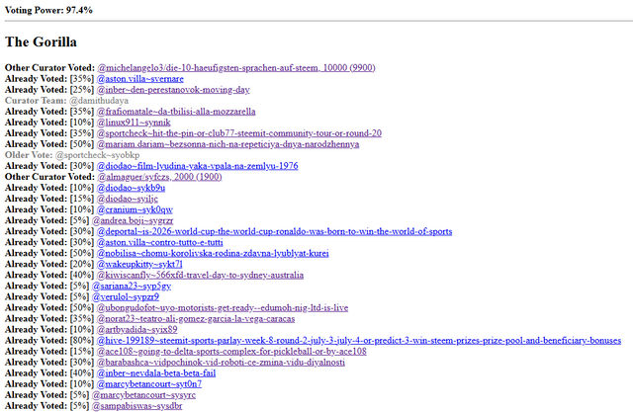Open the almaguer/syfczs 2000 (1900) link
The image size is (633, 412).
tap(159, 177)
